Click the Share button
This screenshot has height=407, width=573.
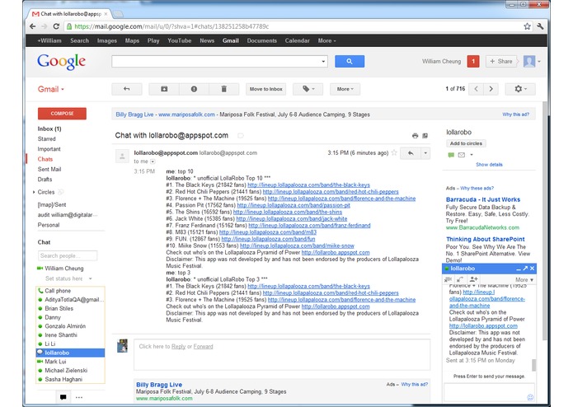coord(501,61)
